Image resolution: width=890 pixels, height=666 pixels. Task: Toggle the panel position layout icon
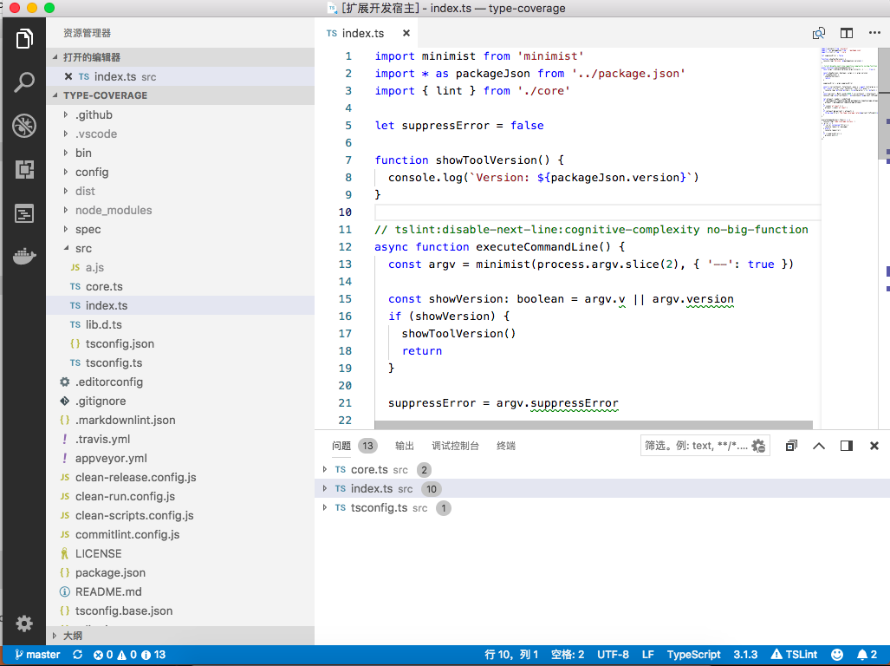[x=846, y=445]
